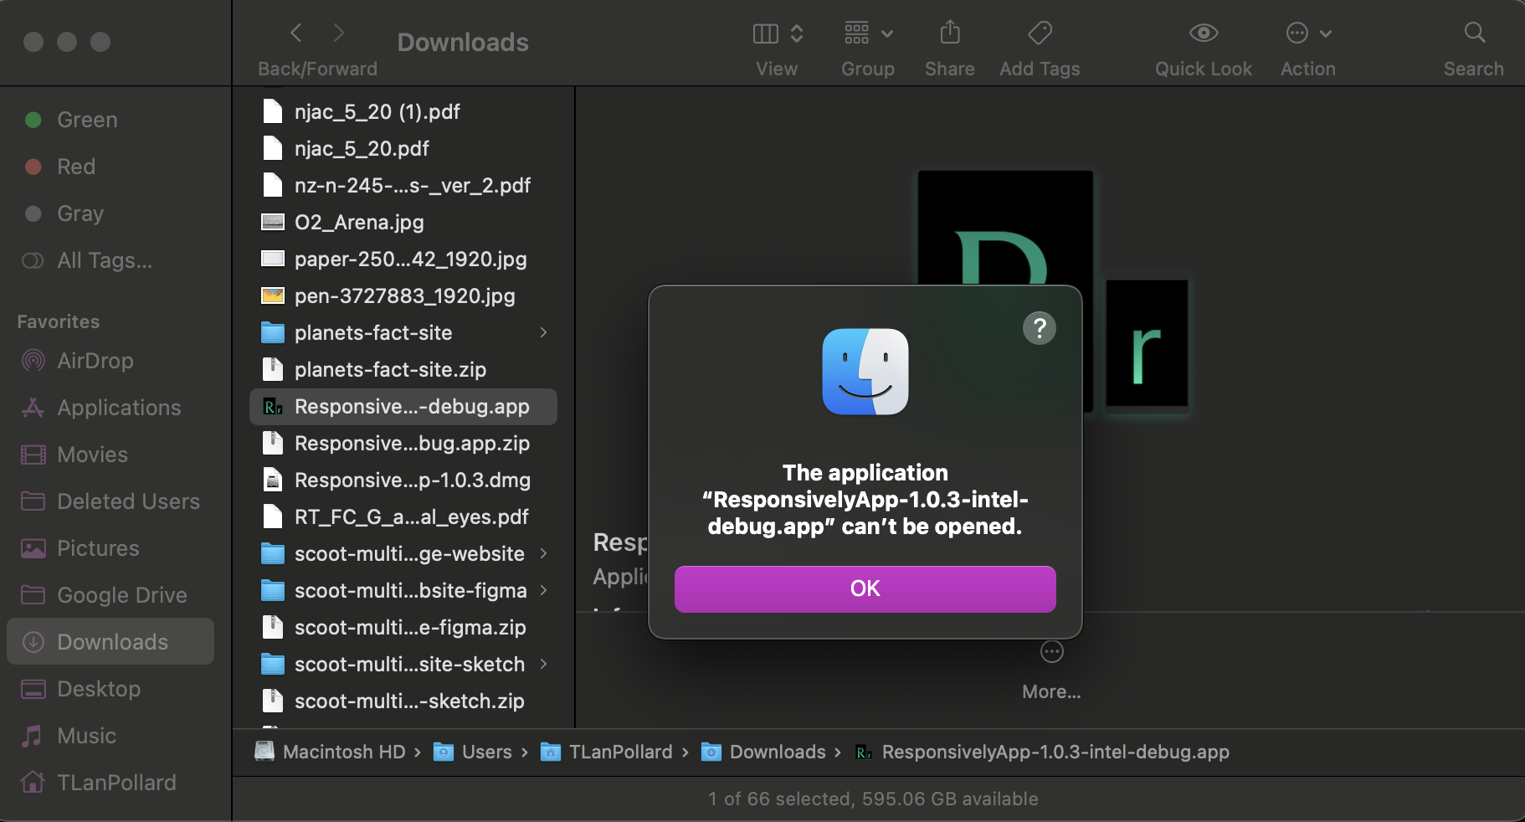This screenshot has height=822, width=1525.
Task: Open the Music folder in sidebar
Action: (x=86, y=736)
